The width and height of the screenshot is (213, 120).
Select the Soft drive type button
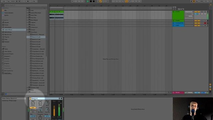(33, 108)
